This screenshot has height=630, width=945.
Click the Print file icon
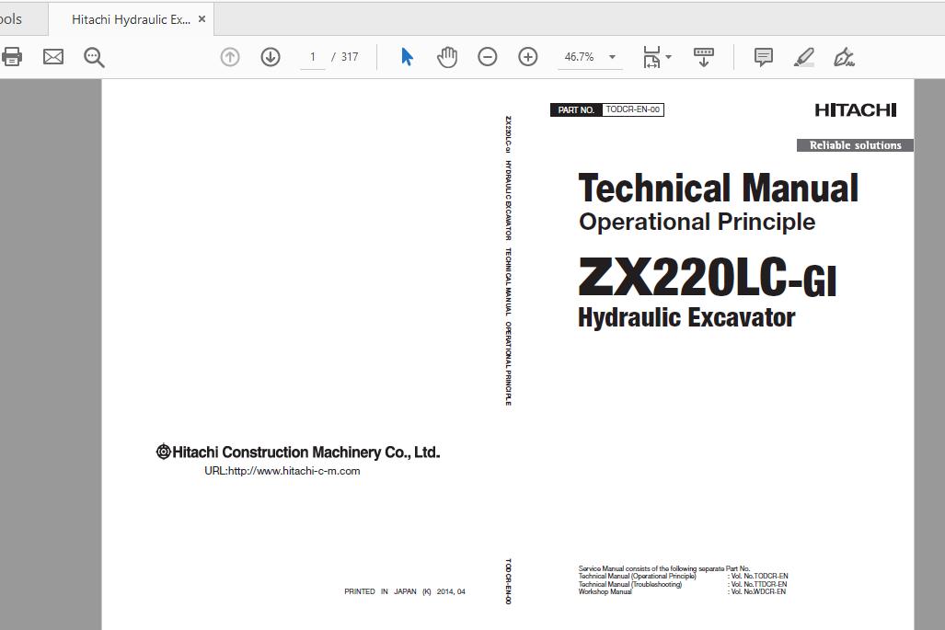pyautogui.click(x=11, y=57)
